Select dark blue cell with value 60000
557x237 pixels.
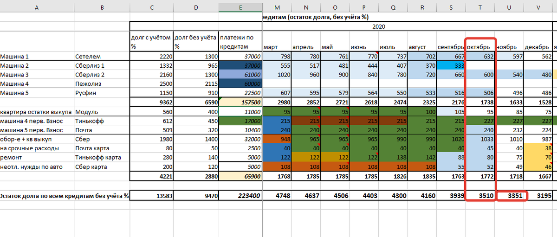tap(240, 84)
